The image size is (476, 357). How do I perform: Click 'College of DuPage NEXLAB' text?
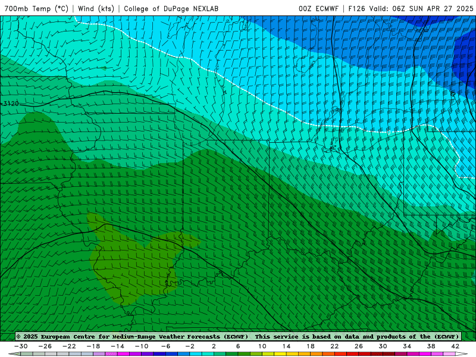[171, 9]
